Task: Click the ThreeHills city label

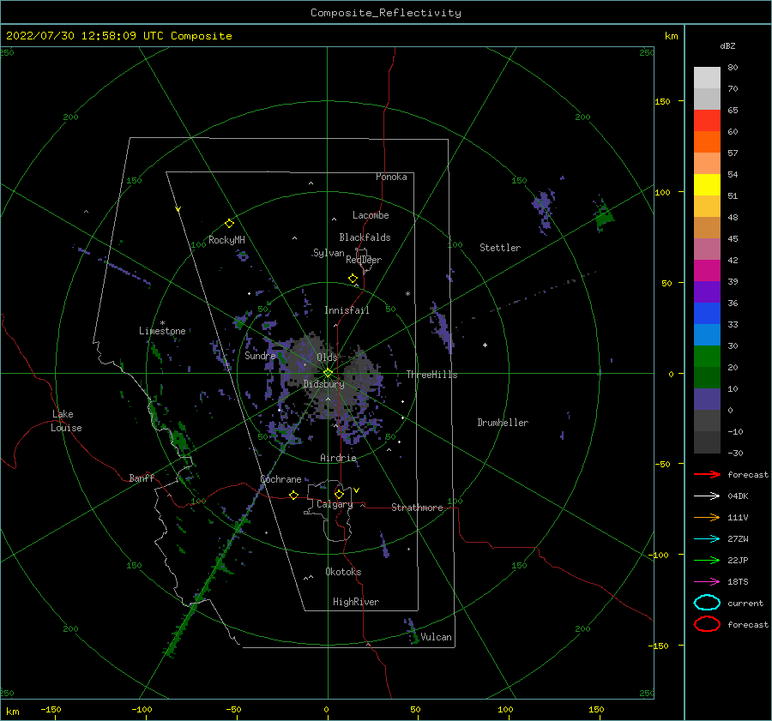Action: point(431,375)
